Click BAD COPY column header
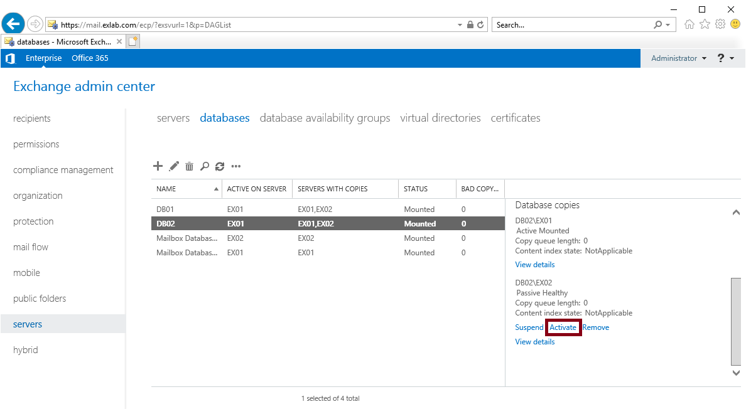This screenshot has height=419, width=746. [480, 189]
